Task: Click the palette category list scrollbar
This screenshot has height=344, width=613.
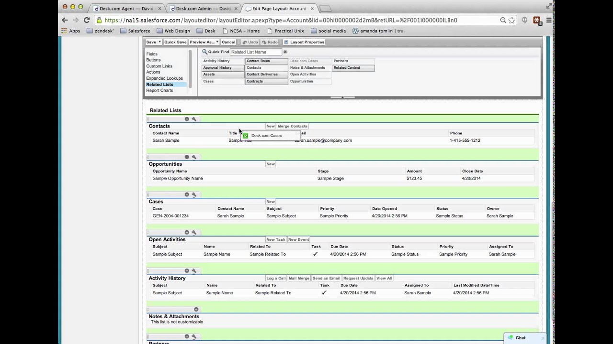Action: tap(190, 69)
